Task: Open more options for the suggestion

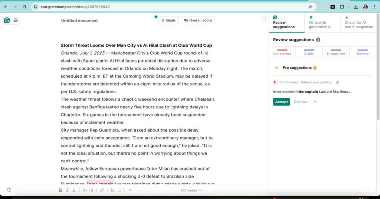Action: [315, 102]
